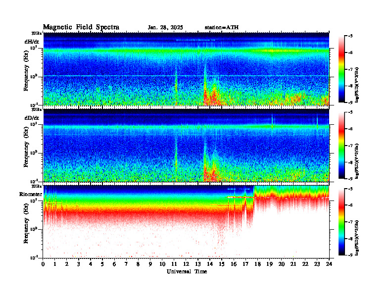Click the Riometer spectrogram plot area

[x=186, y=222]
